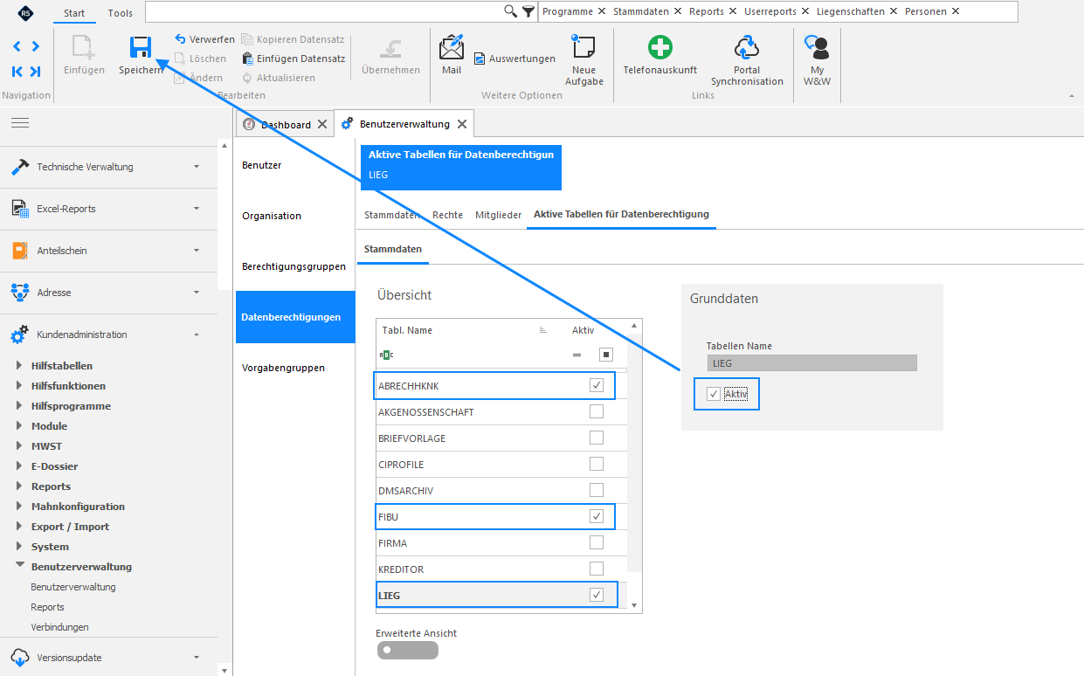Go to the next record arrow

pyautogui.click(x=35, y=46)
